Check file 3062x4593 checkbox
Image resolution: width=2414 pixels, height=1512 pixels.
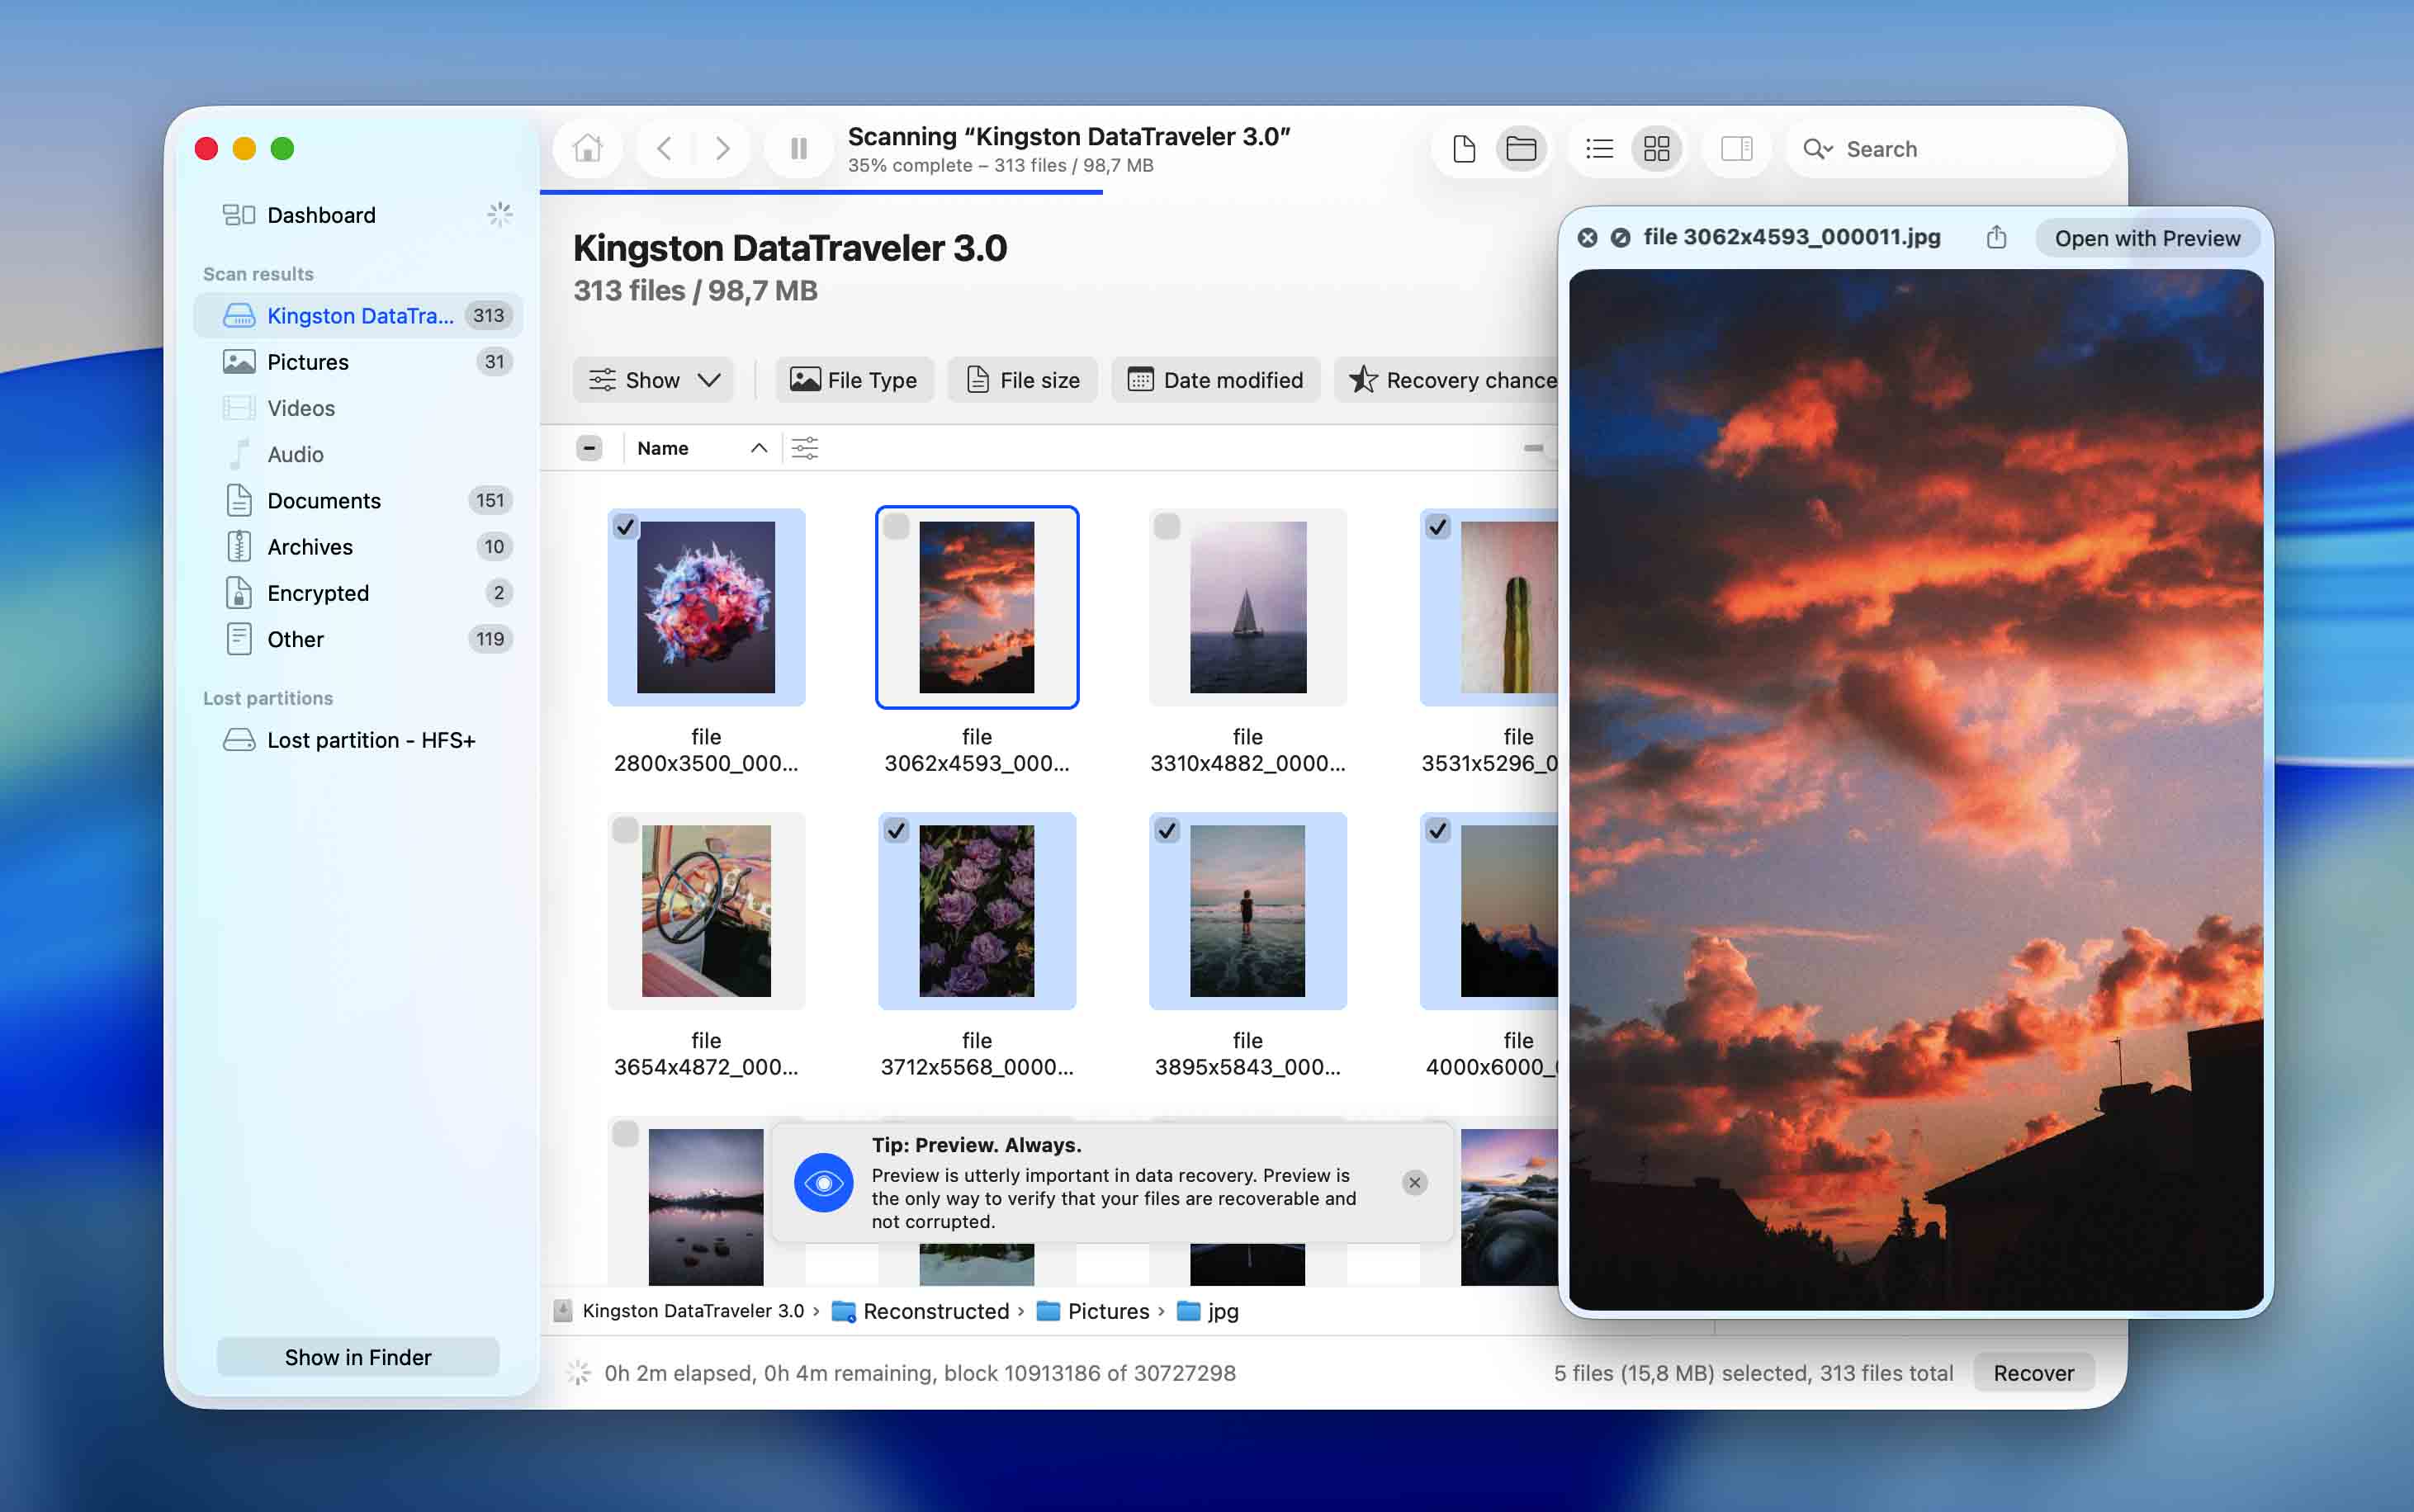896,526
